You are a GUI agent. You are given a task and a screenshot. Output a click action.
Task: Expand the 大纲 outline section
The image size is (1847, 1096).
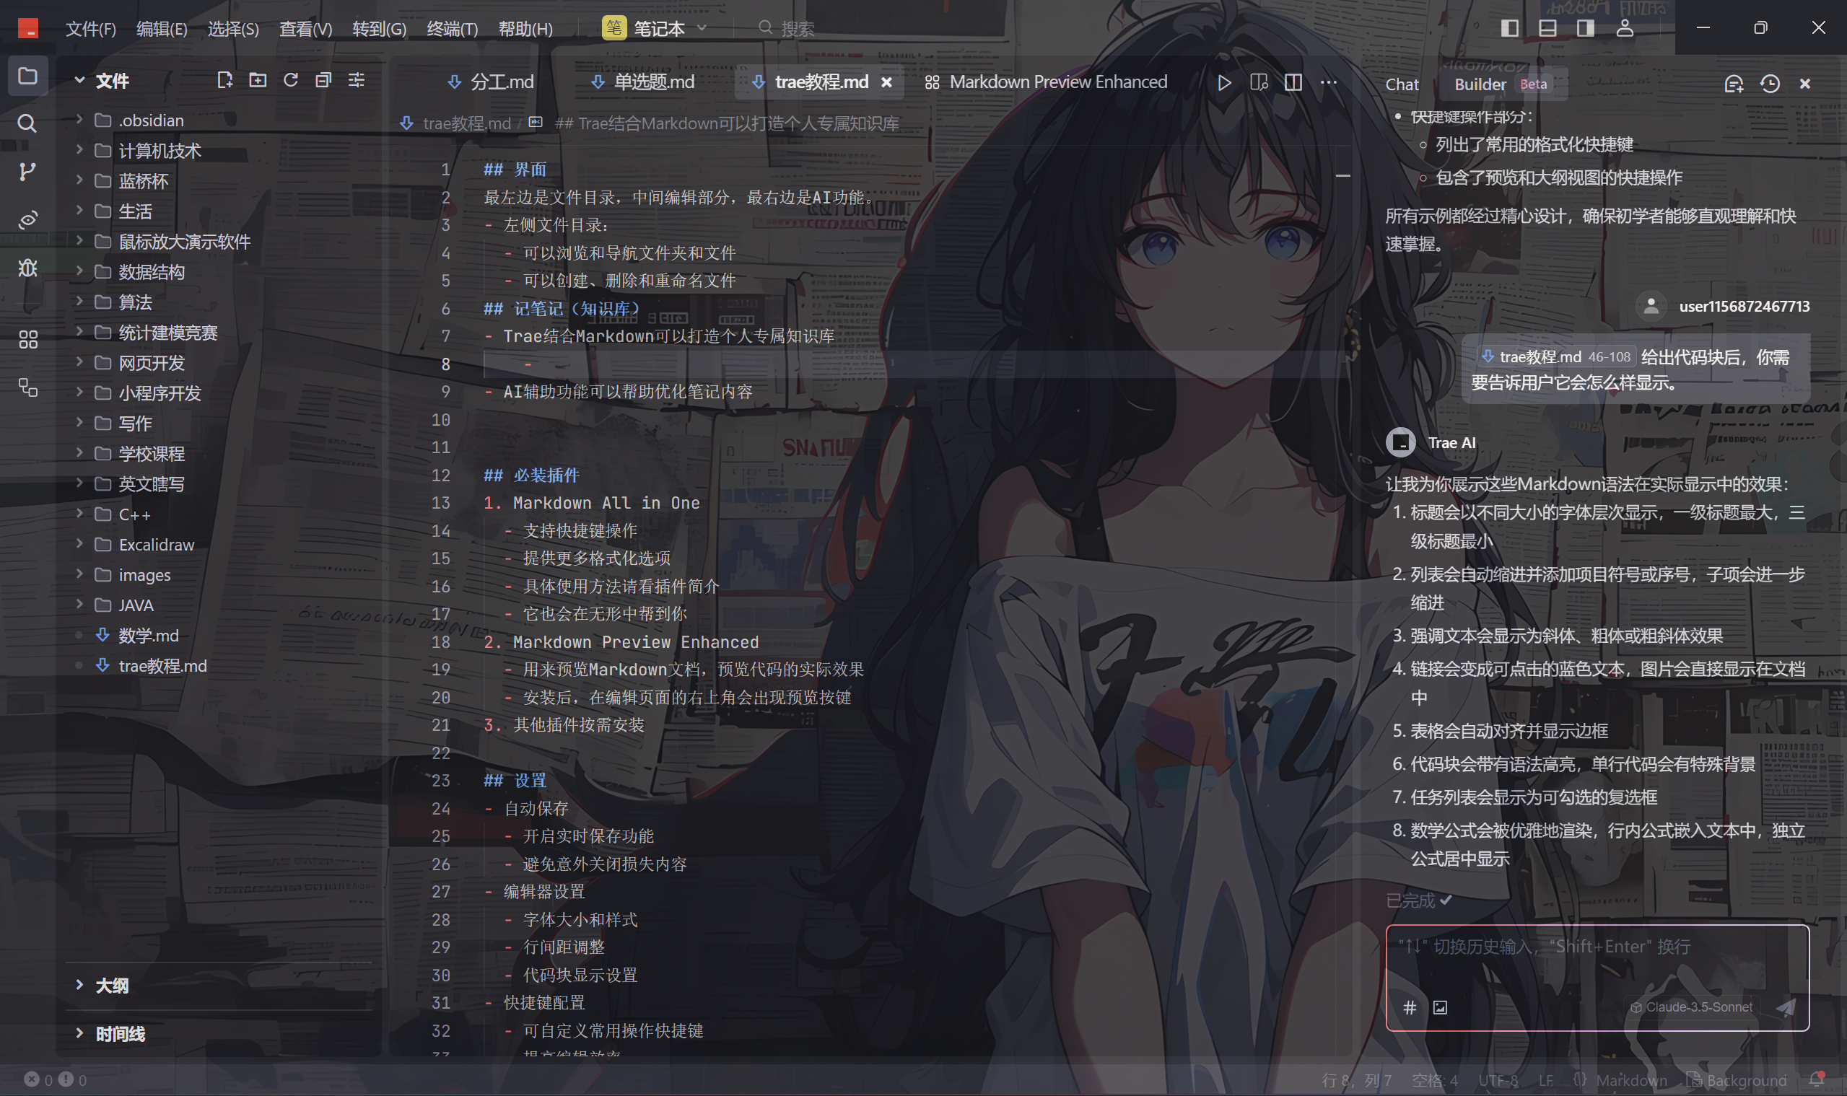point(111,985)
